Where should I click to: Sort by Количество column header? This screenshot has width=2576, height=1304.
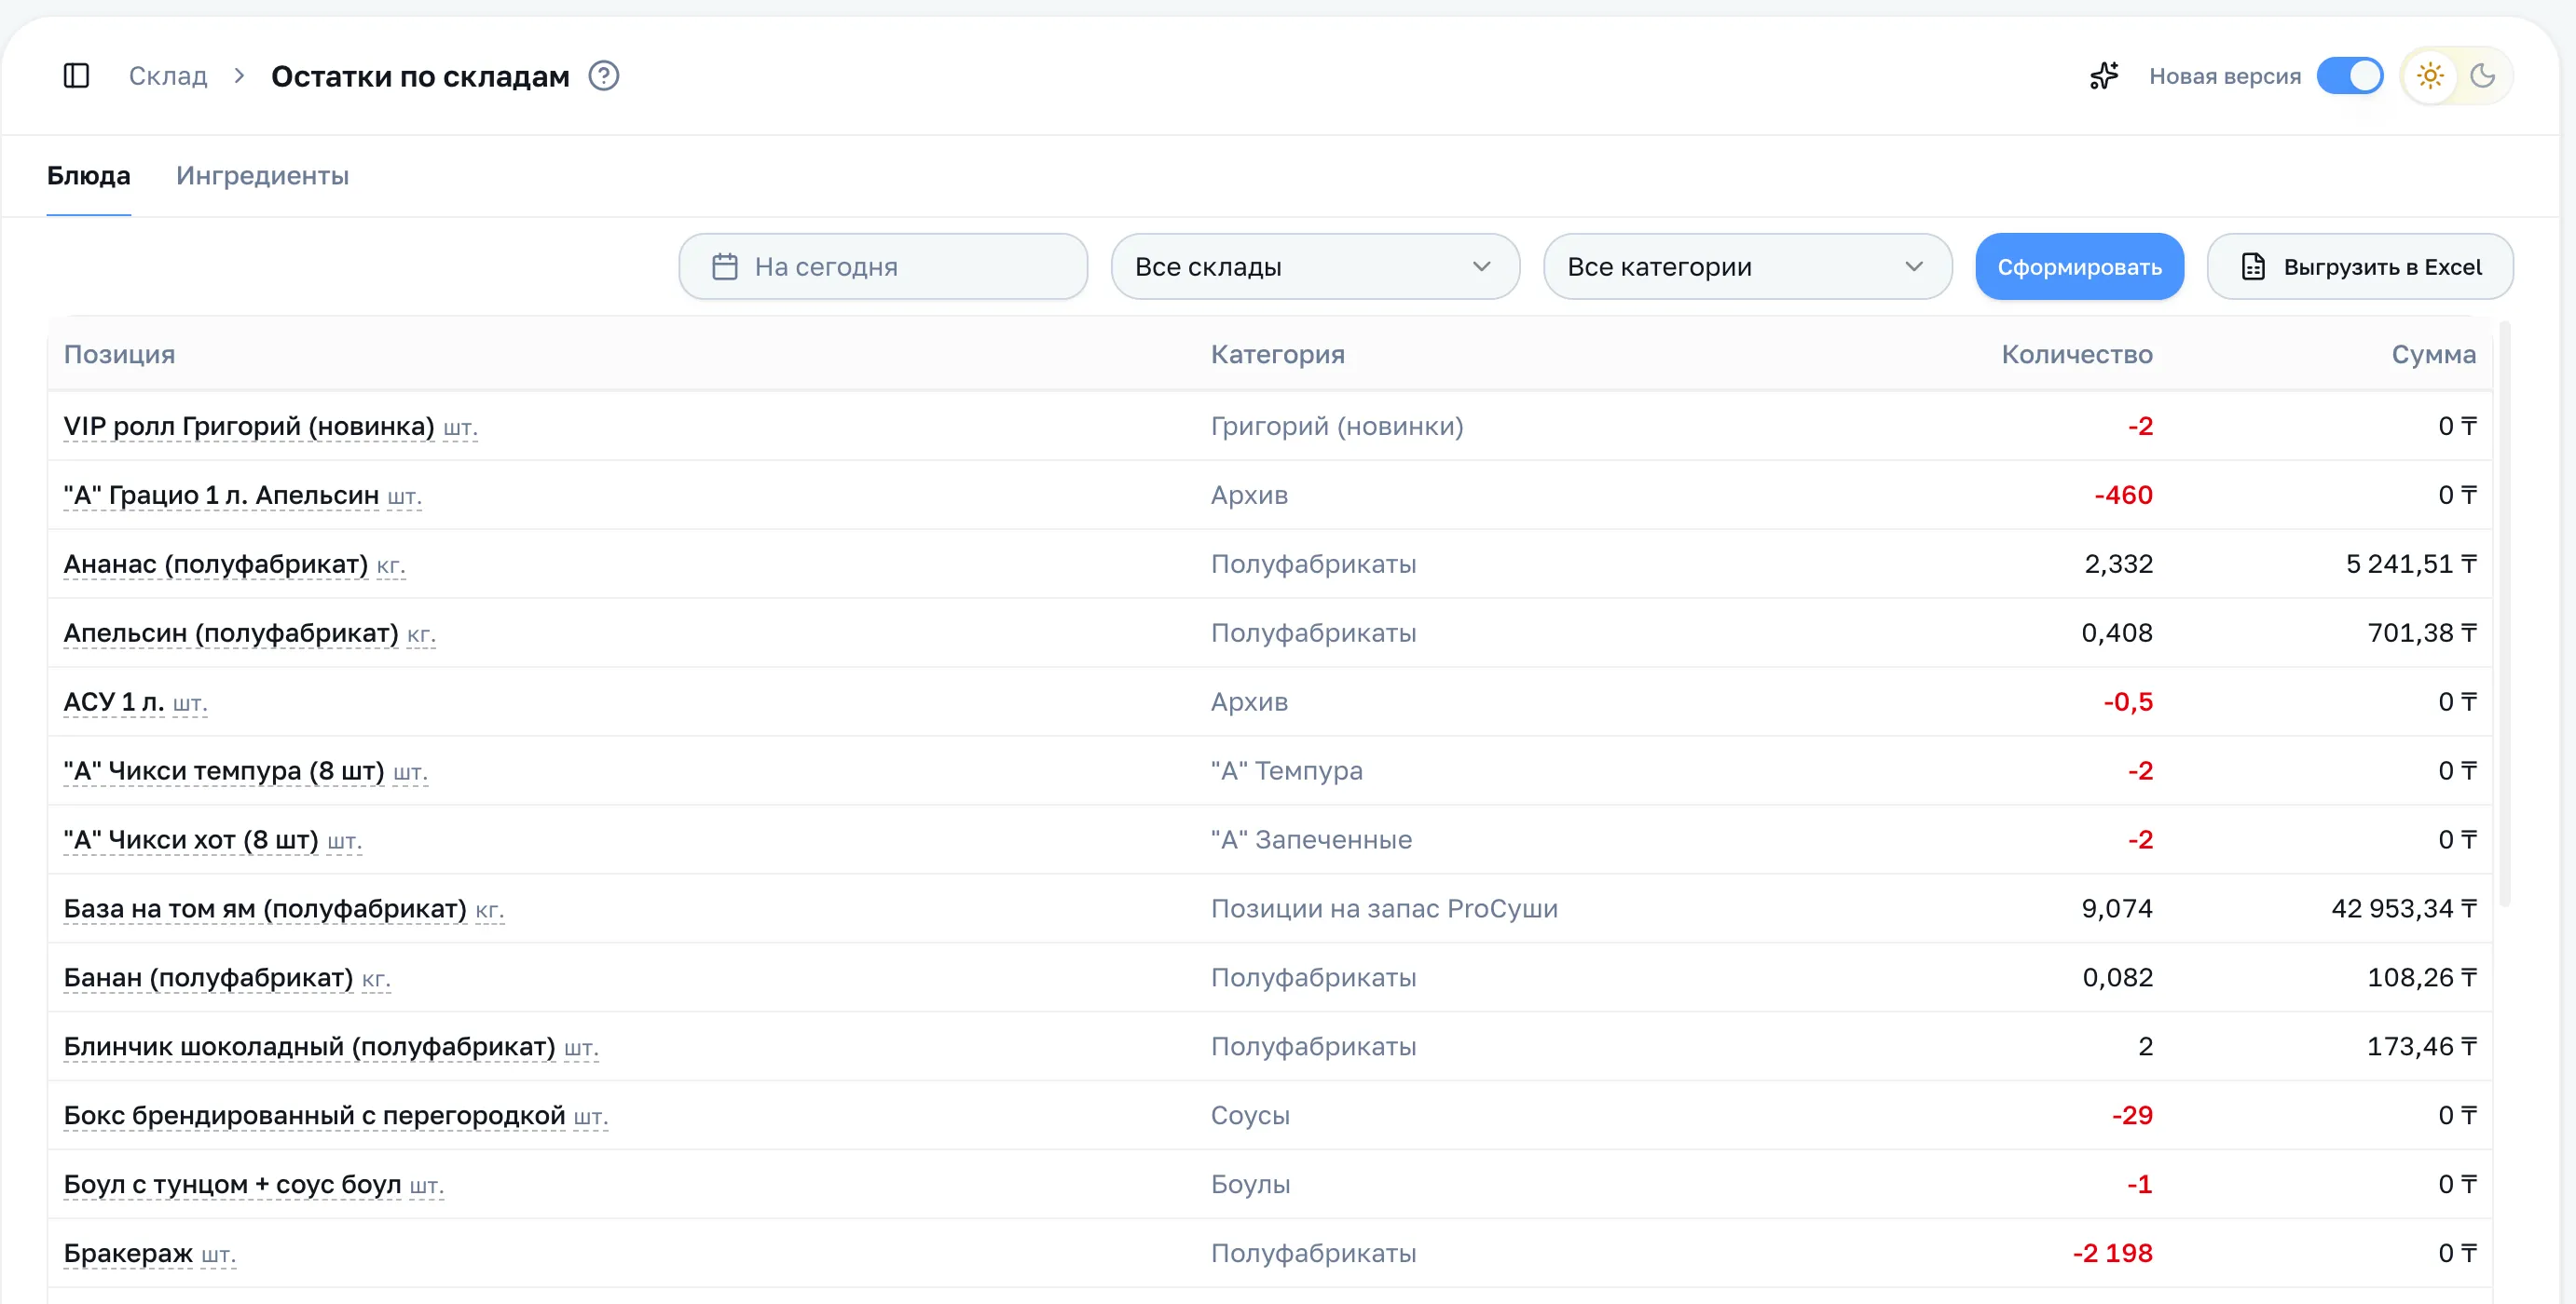tap(2077, 355)
